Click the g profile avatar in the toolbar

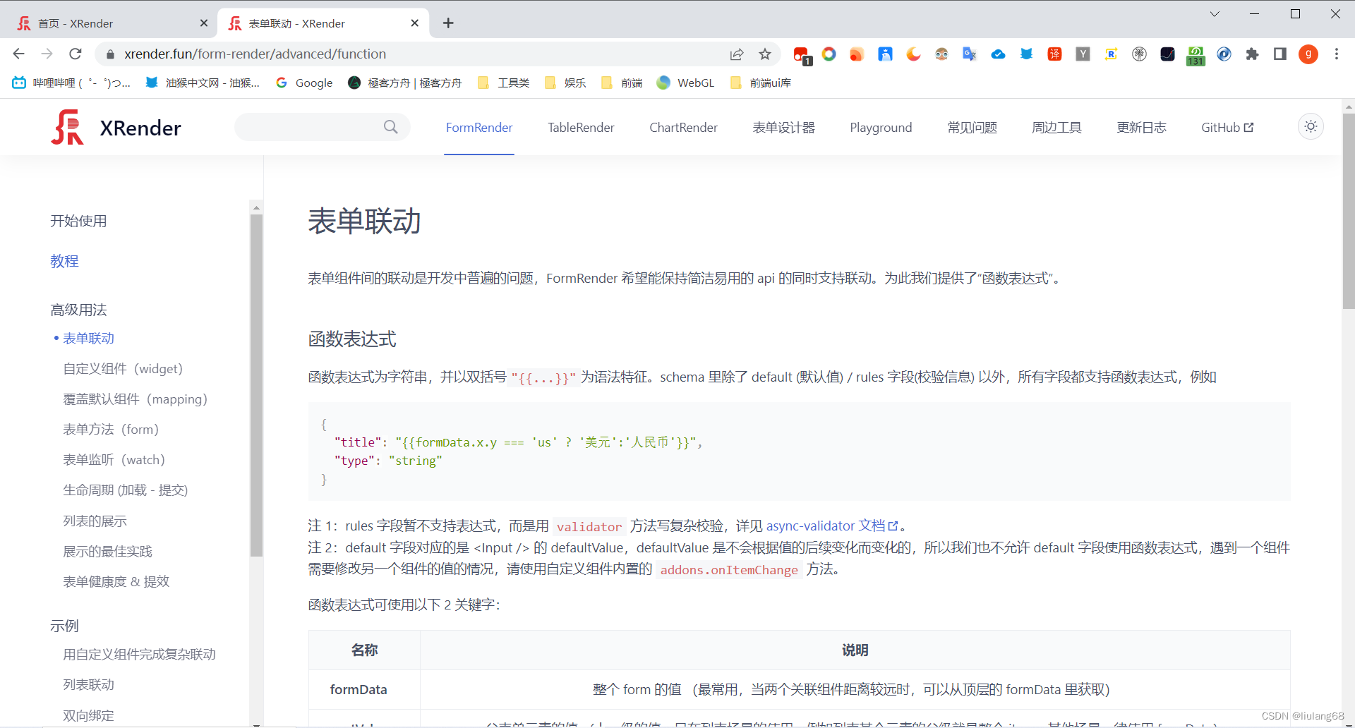1309,54
